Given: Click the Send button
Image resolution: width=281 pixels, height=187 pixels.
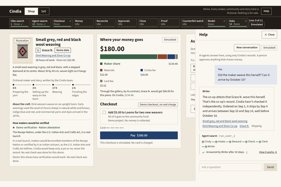Looking at the screenshot, I should (x=270, y=167).
